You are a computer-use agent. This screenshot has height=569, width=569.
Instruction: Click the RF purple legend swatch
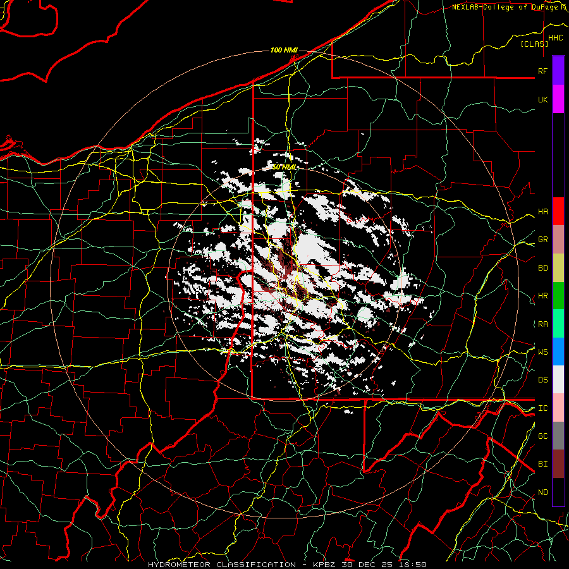(558, 71)
